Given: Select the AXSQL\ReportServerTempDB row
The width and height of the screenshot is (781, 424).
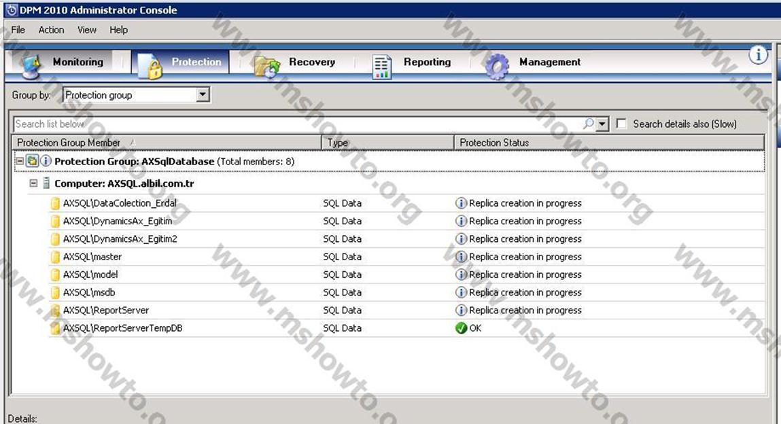Looking at the screenshot, I should [406, 328].
